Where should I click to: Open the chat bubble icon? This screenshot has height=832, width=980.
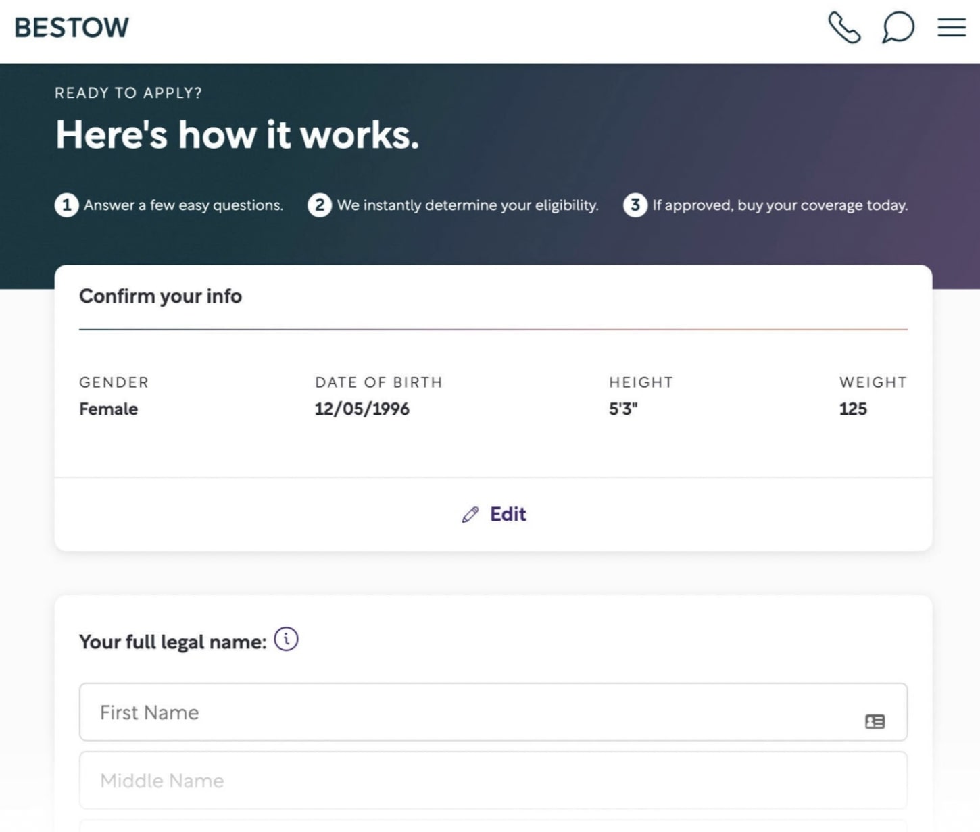[898, 28]
